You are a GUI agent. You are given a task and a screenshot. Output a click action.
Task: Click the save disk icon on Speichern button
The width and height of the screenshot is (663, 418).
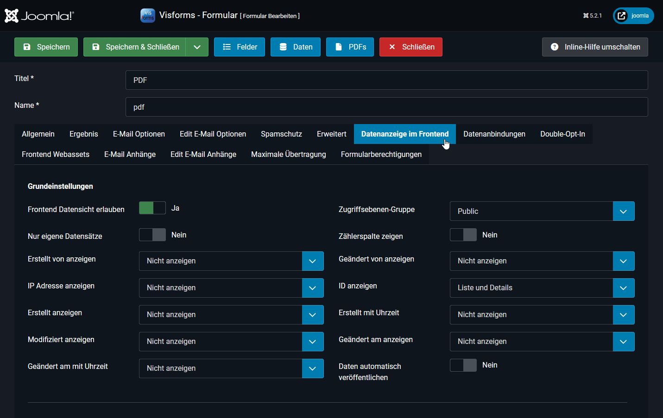coord(27,47)
